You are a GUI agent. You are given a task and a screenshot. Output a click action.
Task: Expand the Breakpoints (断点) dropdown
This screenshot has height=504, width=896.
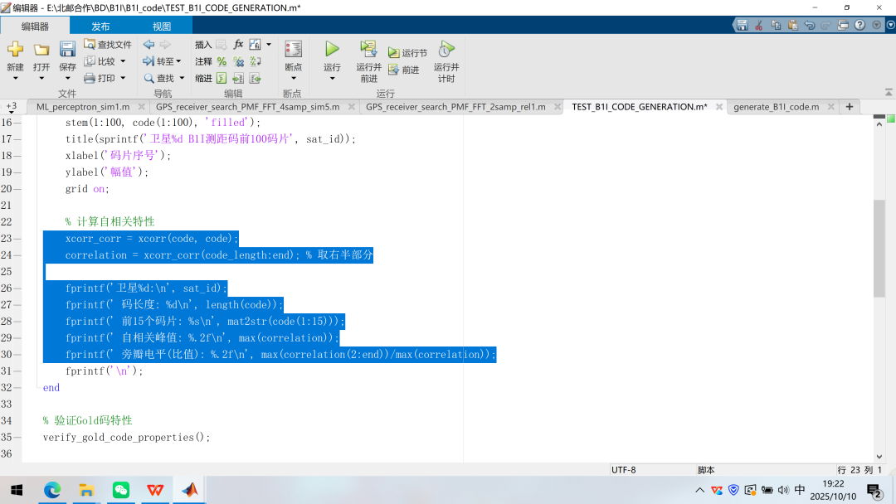(293, 79)
